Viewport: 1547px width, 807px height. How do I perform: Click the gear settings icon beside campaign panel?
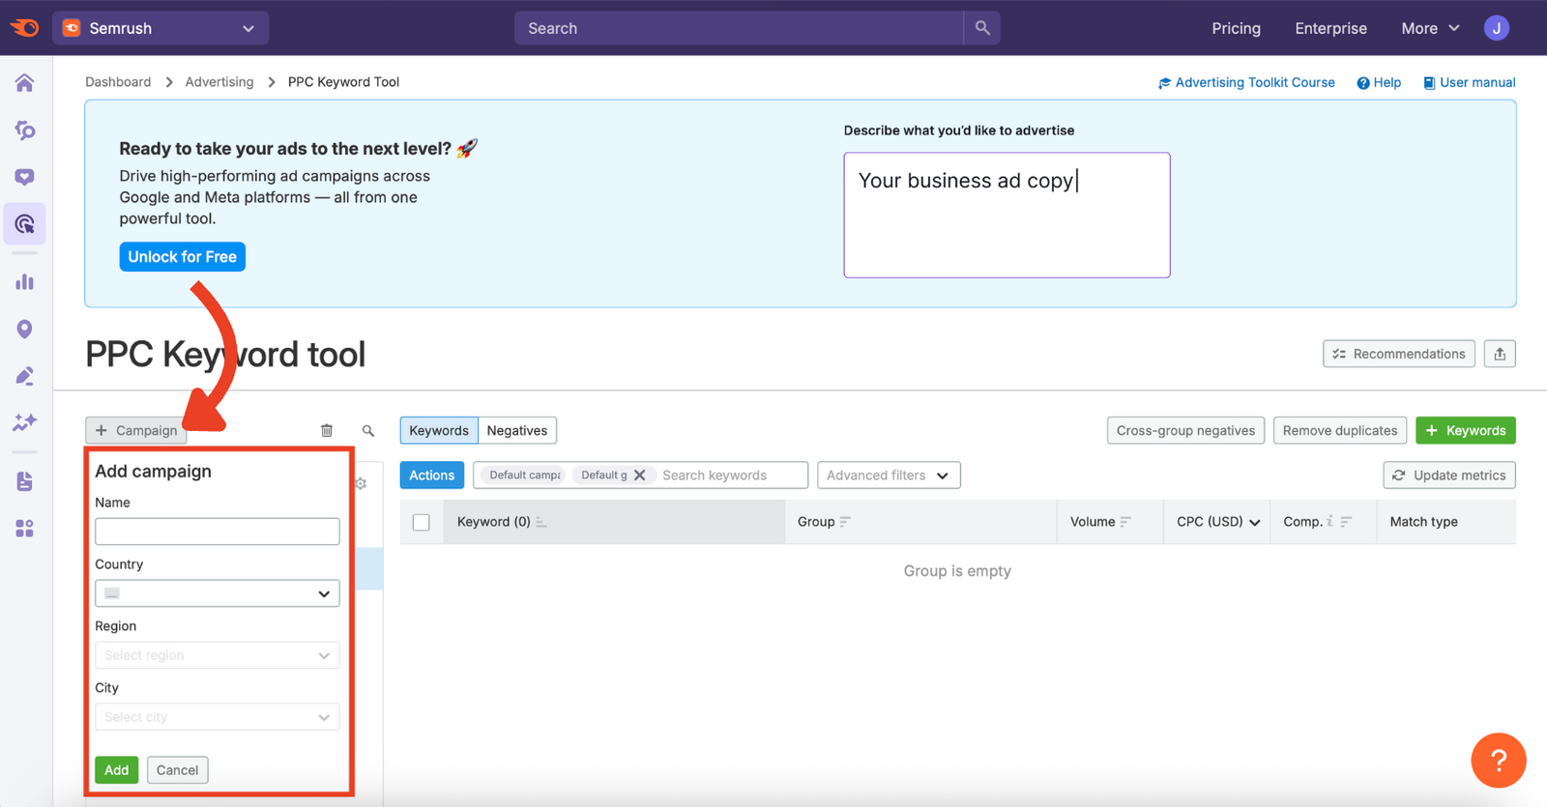(x=362, y=483)
